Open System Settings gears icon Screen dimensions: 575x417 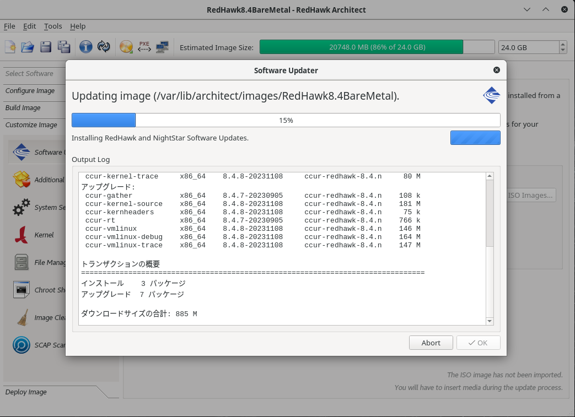[x=22, y=207]
